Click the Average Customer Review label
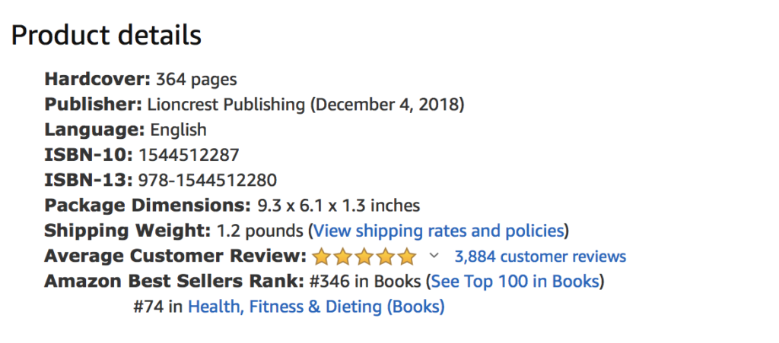This screenshot has height=343, width=779. click(x=175, y=256)
